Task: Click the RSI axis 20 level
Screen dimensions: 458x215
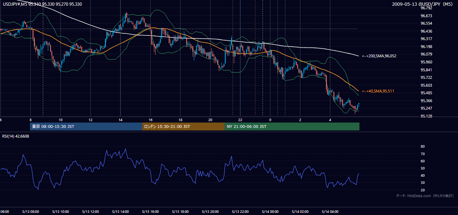Action: 423,190
